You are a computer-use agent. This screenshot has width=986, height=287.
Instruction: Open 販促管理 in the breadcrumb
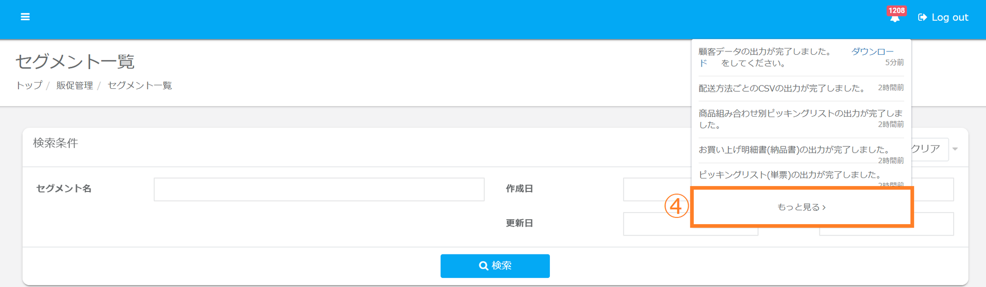tap(75, 85)
